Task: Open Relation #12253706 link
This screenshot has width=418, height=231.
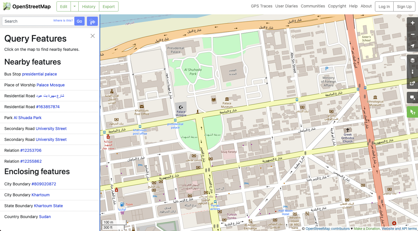Action: point(31,150)
